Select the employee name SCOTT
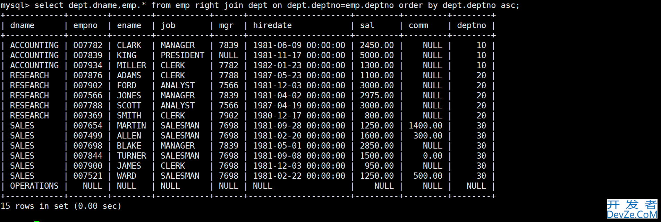This screenshot has height=222, width=661. [129, 106]
